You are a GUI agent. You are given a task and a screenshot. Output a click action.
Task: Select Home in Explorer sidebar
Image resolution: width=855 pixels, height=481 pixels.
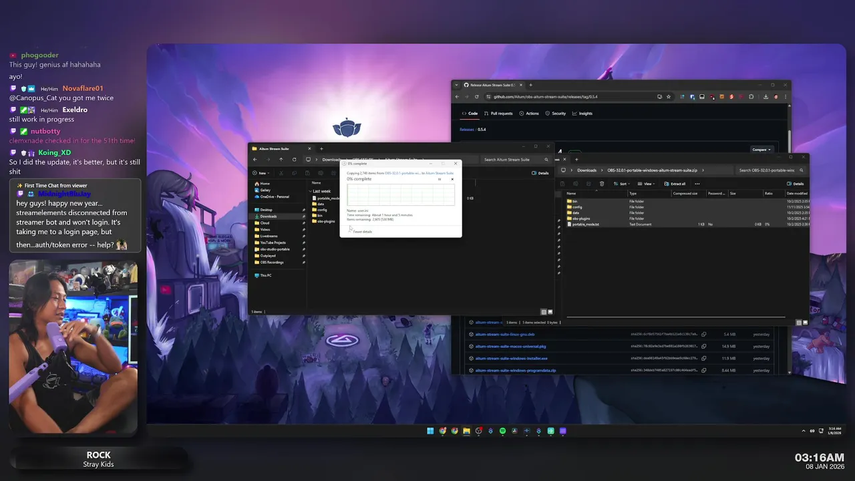tap(263, 184)
